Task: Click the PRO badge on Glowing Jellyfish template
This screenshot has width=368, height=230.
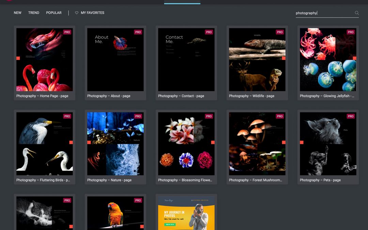Action: [351, 32]
